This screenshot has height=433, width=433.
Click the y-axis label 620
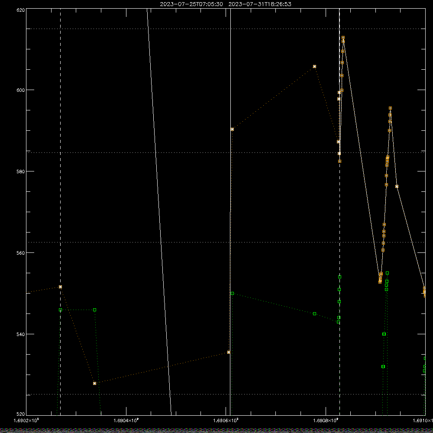click(x=21, y=10)
